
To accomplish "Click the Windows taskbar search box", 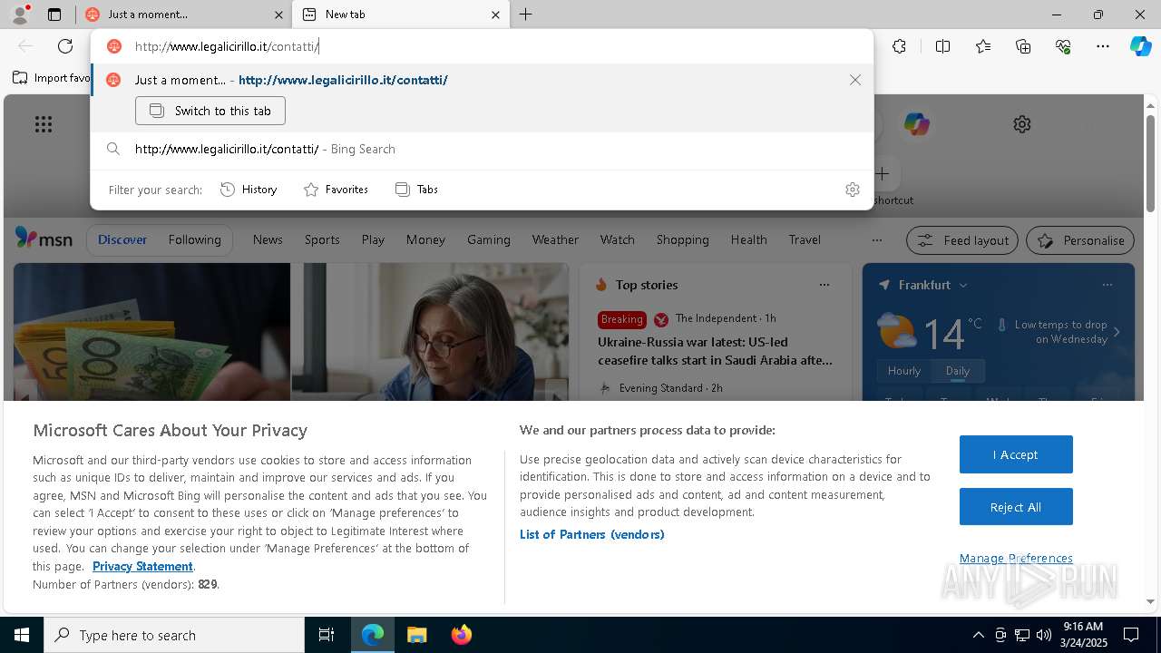I will click(x=174, y=635).
